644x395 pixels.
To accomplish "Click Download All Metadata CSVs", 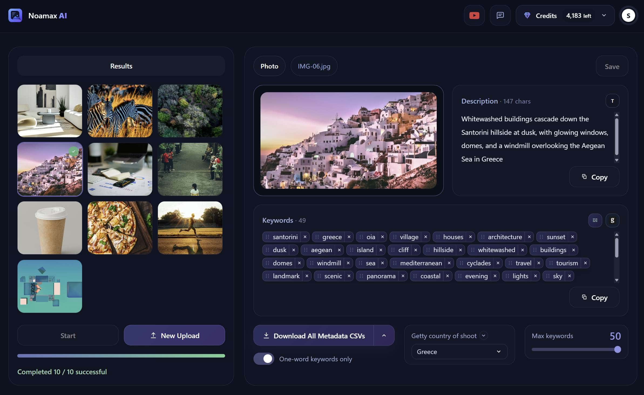I will [314, 335].
